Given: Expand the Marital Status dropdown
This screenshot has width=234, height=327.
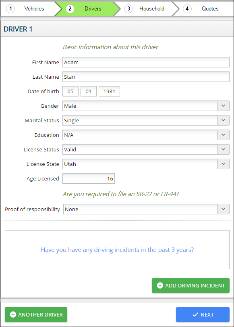Looking at the screenshot, I should tap(223, 120).
